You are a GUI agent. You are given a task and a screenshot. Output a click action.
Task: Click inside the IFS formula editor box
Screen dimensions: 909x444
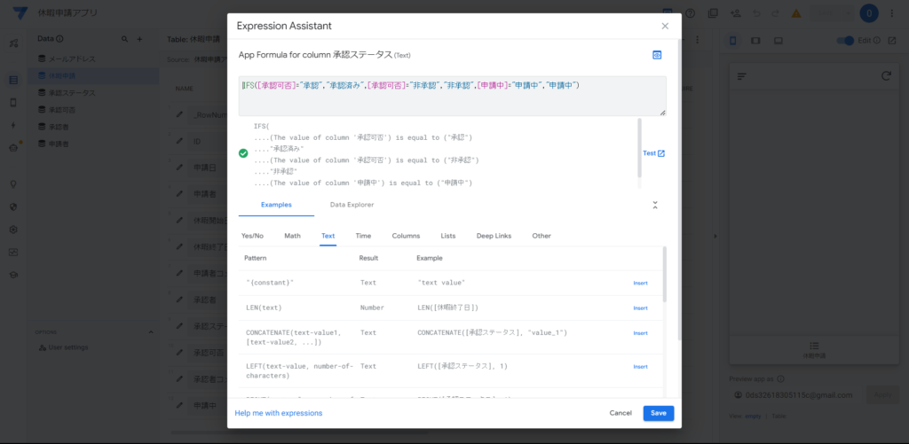[x=452, y=96]
